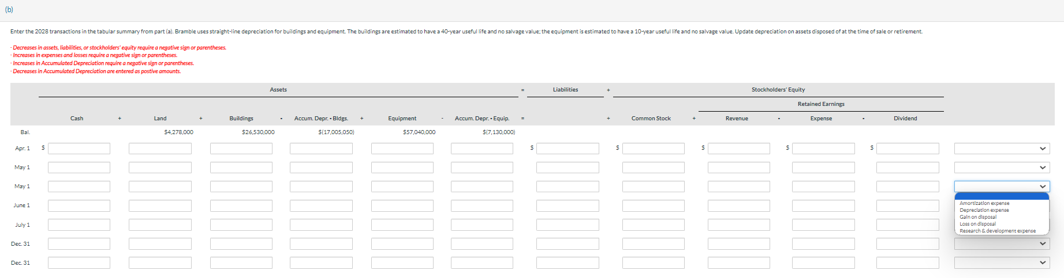Select the second May 1 row Revenue field
The height and width of the screenshot is (278, 1064).
(x=739, y=186)
